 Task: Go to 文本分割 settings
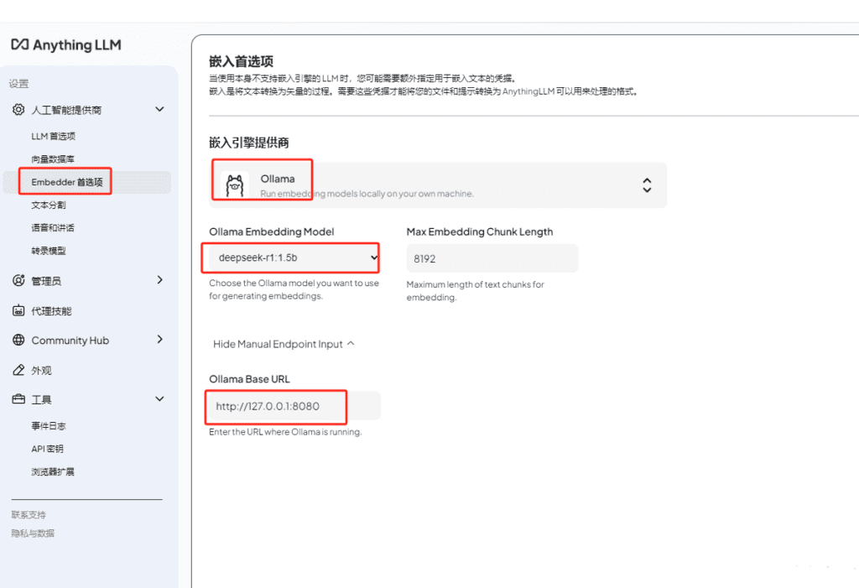49,205
